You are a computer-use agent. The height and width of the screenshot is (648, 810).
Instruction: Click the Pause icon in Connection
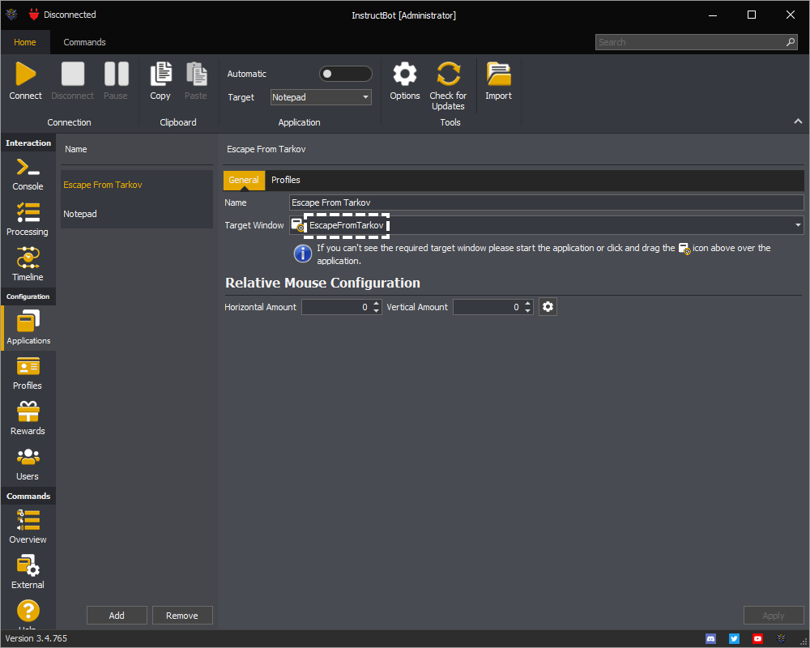tap(116, 74)
